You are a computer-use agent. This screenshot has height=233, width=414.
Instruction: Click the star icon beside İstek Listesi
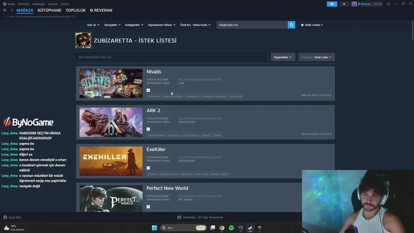tap(302, 25)
